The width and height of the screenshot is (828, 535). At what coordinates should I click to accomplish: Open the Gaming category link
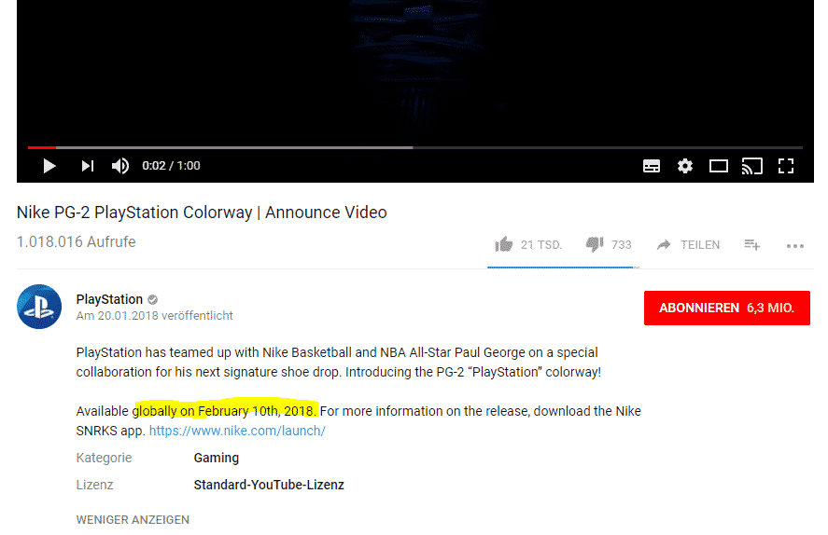click(216, 458)
